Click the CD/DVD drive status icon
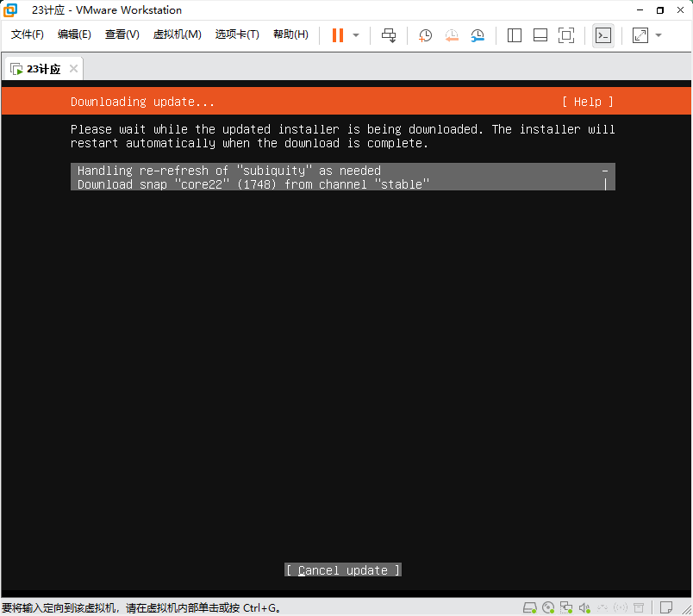Image resolution: width=693 pixels, height=616 pixels. (548, 608)
